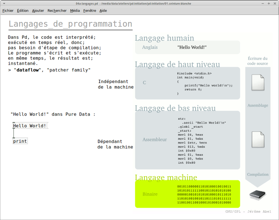279x220 pixels.
Task: Open the window menu icon in title bar
Action: click(3, 3)
